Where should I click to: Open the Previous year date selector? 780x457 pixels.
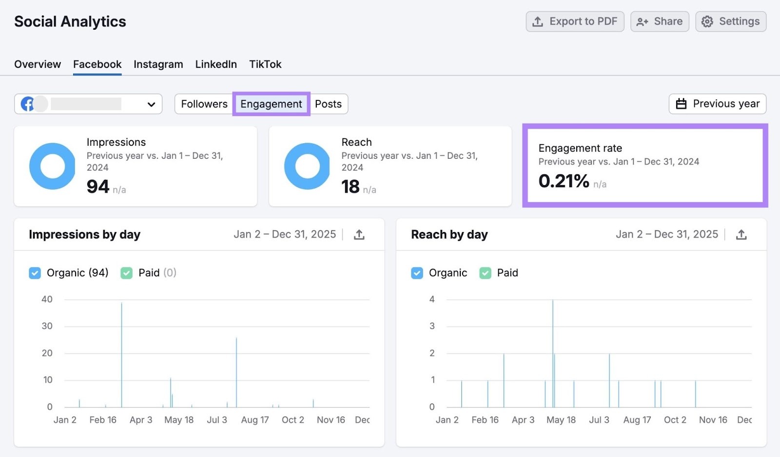click(717, 104)
